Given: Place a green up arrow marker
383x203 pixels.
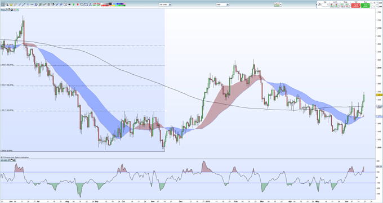Looking at the screenshot, I should [74, 4].
